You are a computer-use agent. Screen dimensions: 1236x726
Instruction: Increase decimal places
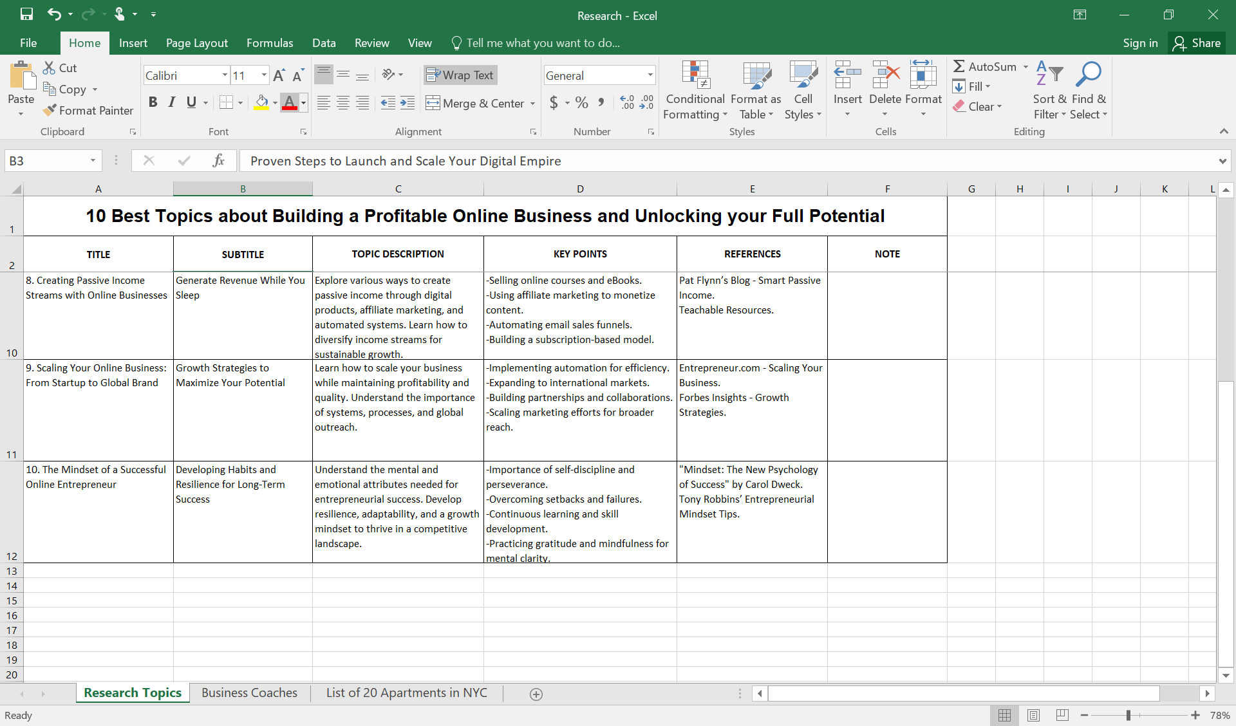point(627,102)
